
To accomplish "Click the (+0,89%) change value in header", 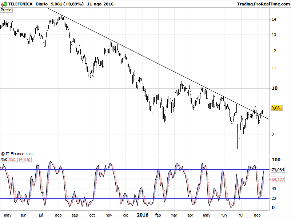I will [x=73, y=4].
